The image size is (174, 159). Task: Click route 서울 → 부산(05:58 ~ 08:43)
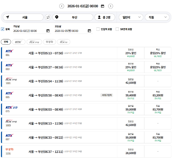click(x=46, y=95)
